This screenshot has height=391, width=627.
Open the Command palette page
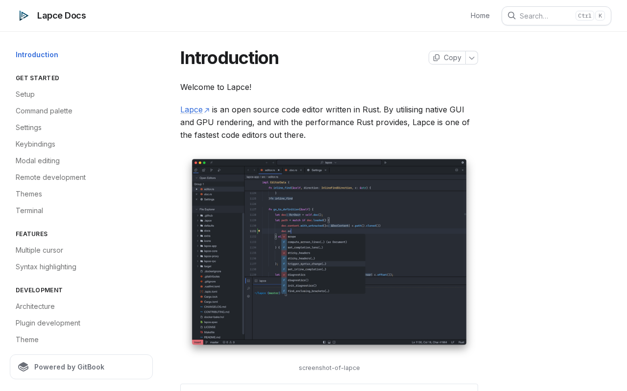tap(44, 111)
